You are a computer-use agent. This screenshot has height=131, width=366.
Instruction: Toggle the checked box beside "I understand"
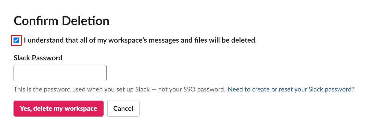(x=16, y=40)
